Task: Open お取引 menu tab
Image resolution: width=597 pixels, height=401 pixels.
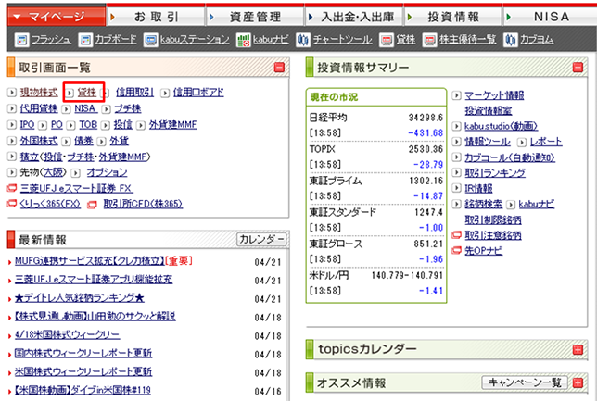Action: (156, 17)
